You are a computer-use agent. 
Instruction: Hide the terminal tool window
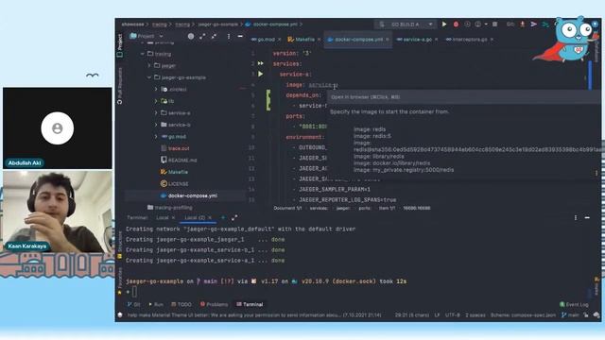(587, 218)
